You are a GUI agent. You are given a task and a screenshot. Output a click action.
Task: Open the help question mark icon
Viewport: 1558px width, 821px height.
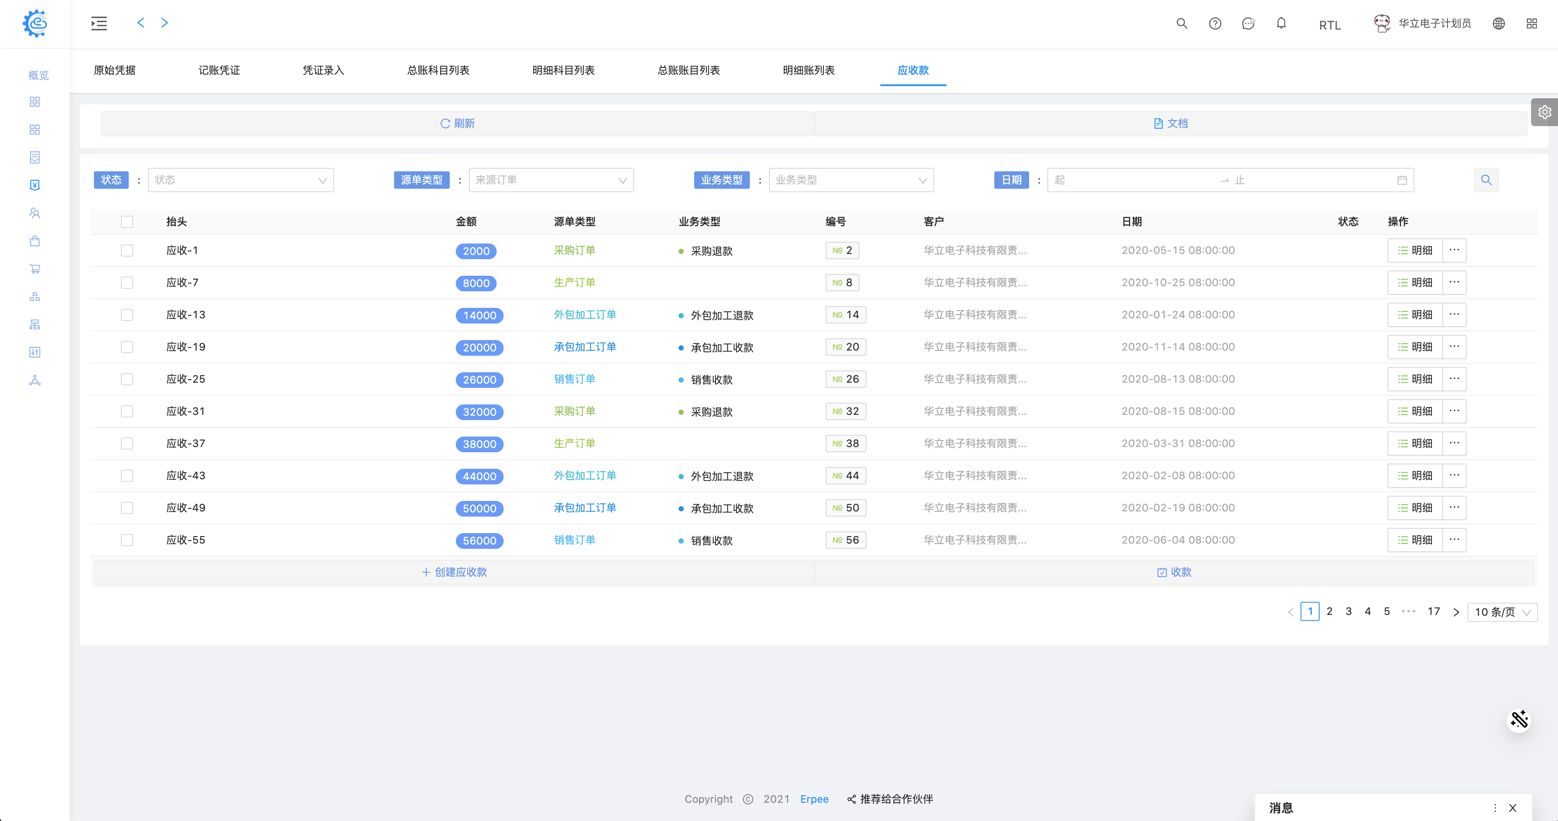pyautogui.click(x=1214, y=23)
